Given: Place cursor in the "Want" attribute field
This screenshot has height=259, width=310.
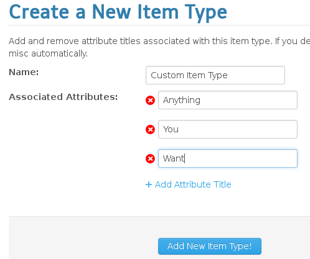Looking at the screenshot, I should point(228,158).
